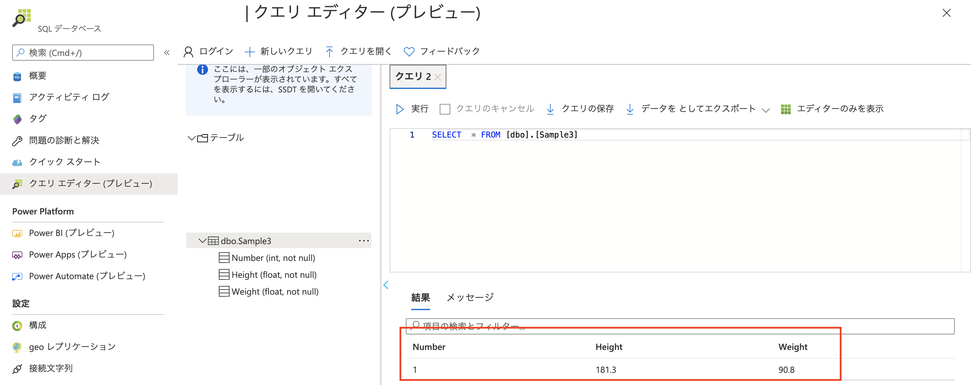Collapse the テーブル tree node
Screen dimensions: 971x385
[x=191, y=138]
